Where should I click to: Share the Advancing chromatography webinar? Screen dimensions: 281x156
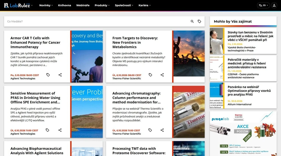[162, 130]
